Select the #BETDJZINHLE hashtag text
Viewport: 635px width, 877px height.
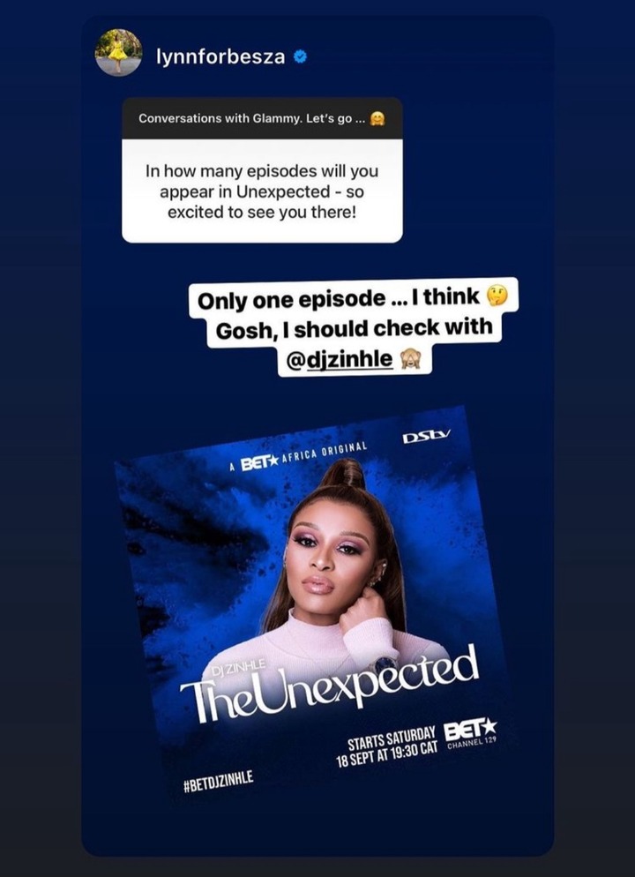click(x=219, y=780)
